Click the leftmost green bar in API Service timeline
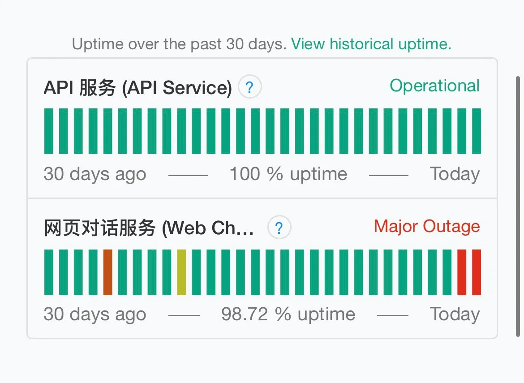Viewport: 524px width, 383px height. (x=49, y=131)
